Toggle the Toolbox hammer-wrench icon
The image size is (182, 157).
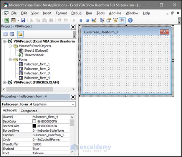[x=122, y=20]
